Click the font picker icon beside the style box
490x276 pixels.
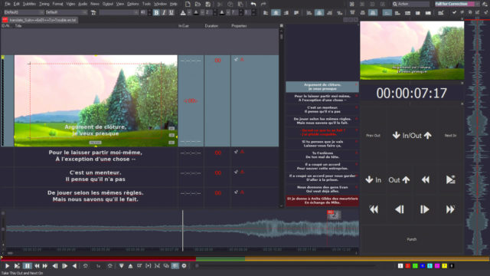pos(93,12)
